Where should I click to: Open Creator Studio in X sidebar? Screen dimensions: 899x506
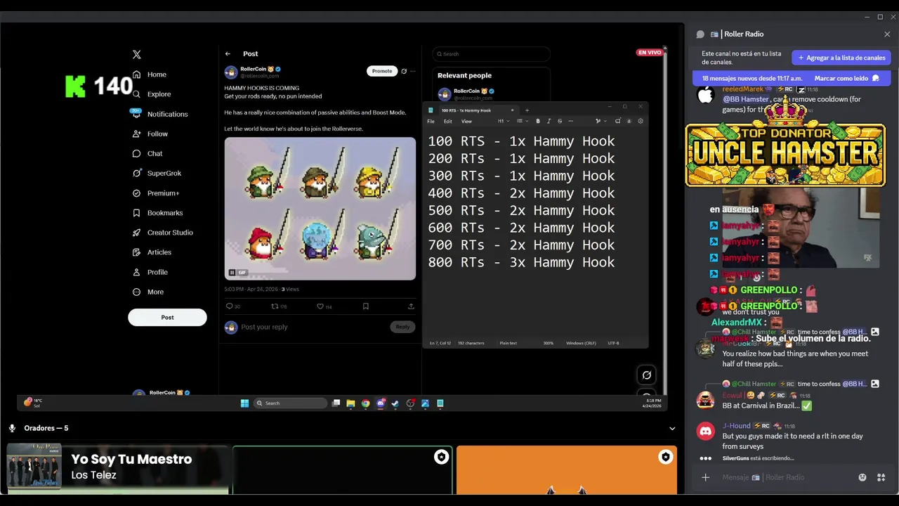(x=162, y=233)
